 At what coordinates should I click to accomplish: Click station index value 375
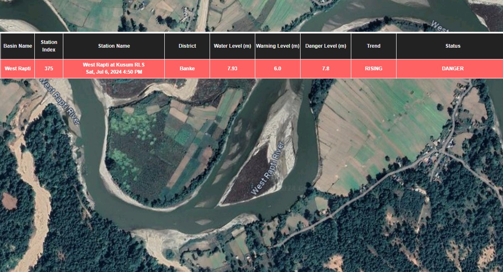[x=49, y=69]
